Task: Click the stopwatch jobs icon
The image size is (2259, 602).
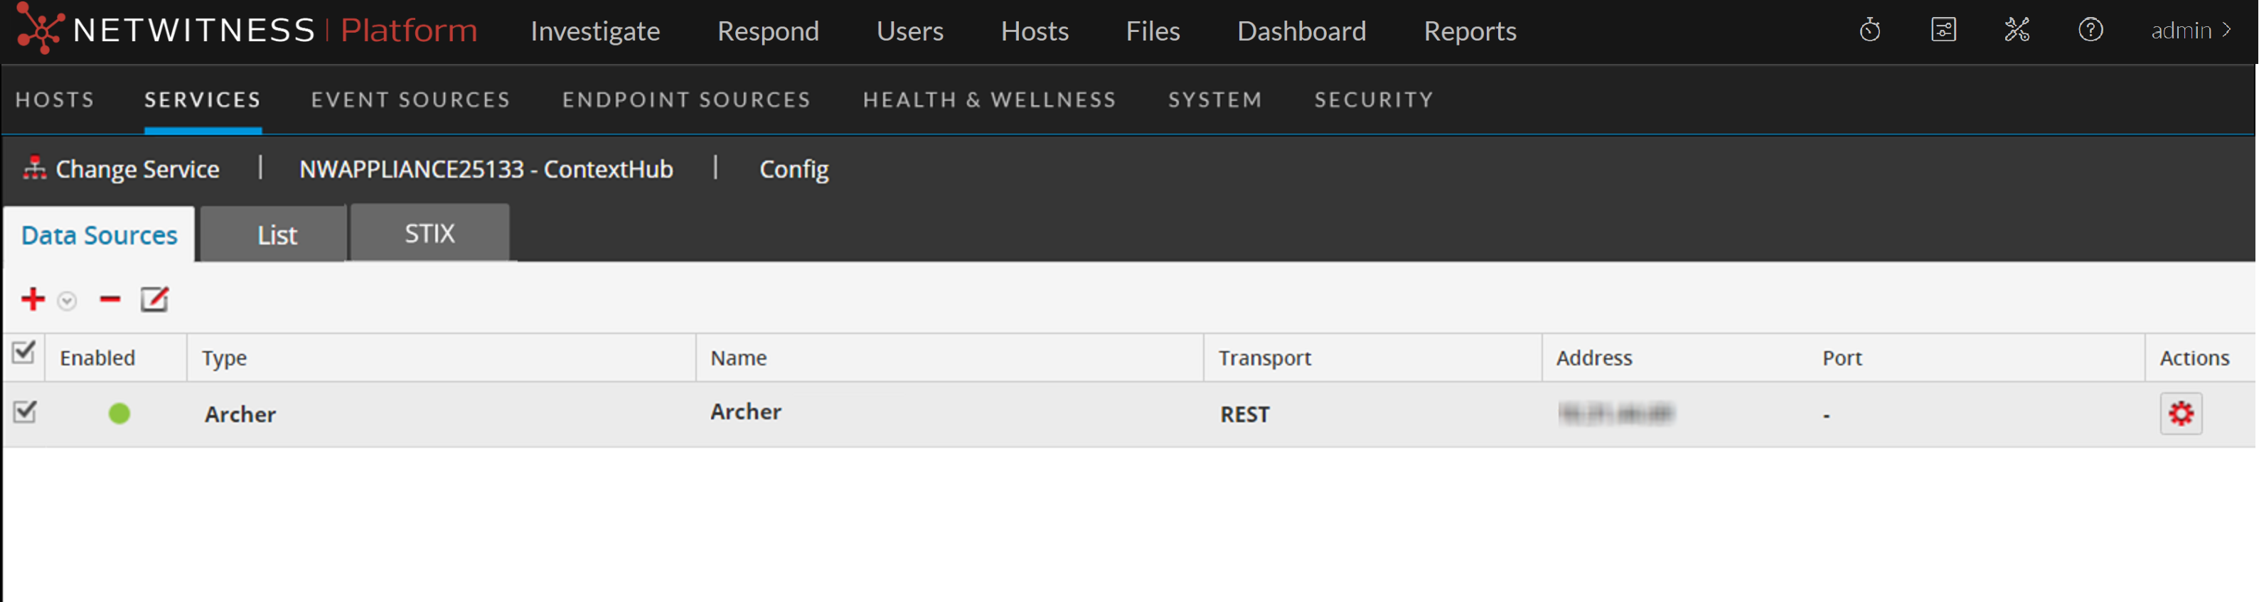Action: pyautogui.click(x=1869, y=31)
